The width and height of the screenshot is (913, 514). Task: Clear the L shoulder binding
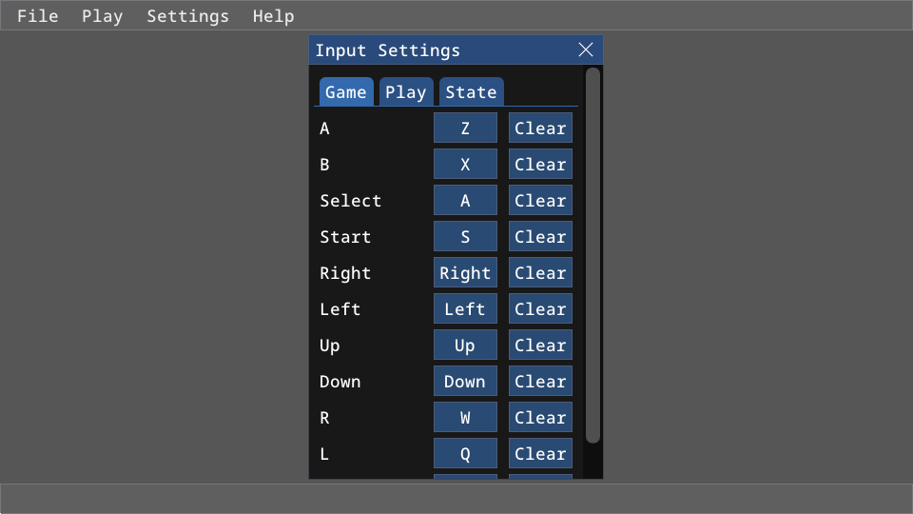tap(540, 454)
